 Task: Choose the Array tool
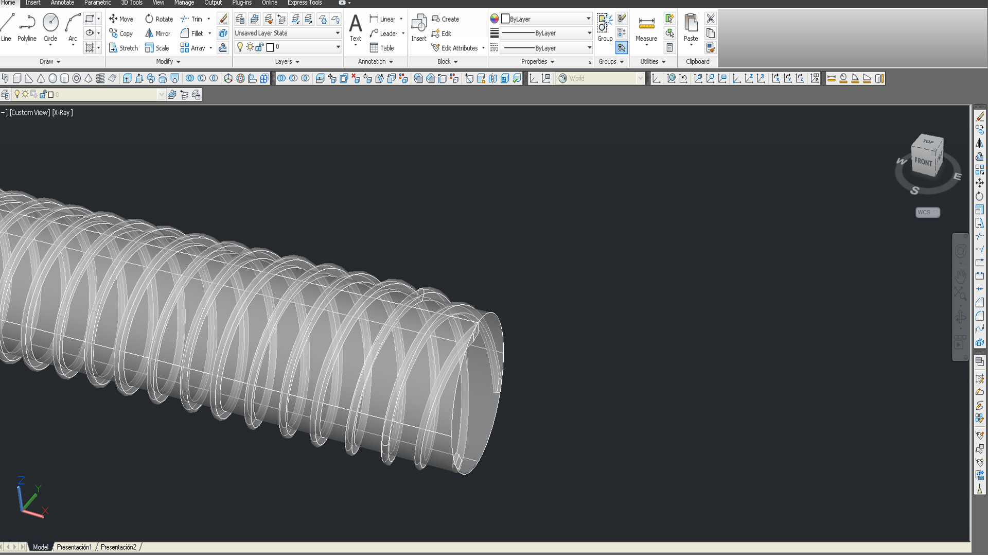point(192,48)
